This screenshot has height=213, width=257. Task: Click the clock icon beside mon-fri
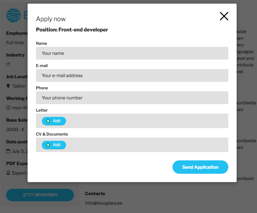tap(8, 108)
